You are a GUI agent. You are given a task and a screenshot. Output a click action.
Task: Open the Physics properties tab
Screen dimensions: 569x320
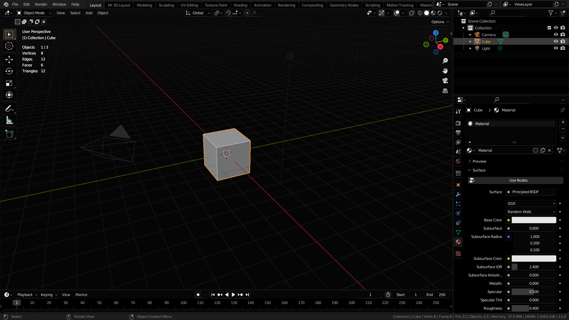(x=458, y=213)
